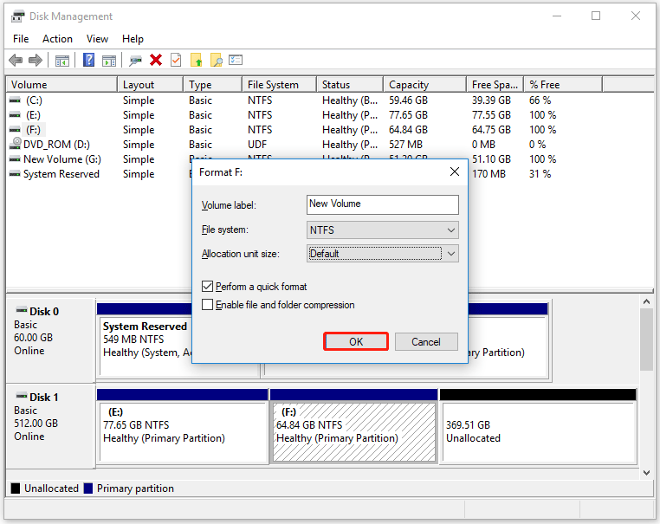The image size is (660, 524).
Task: Click the blue Primary partition legend swatch
Action: pyautogui.click(x=88, y=488)
